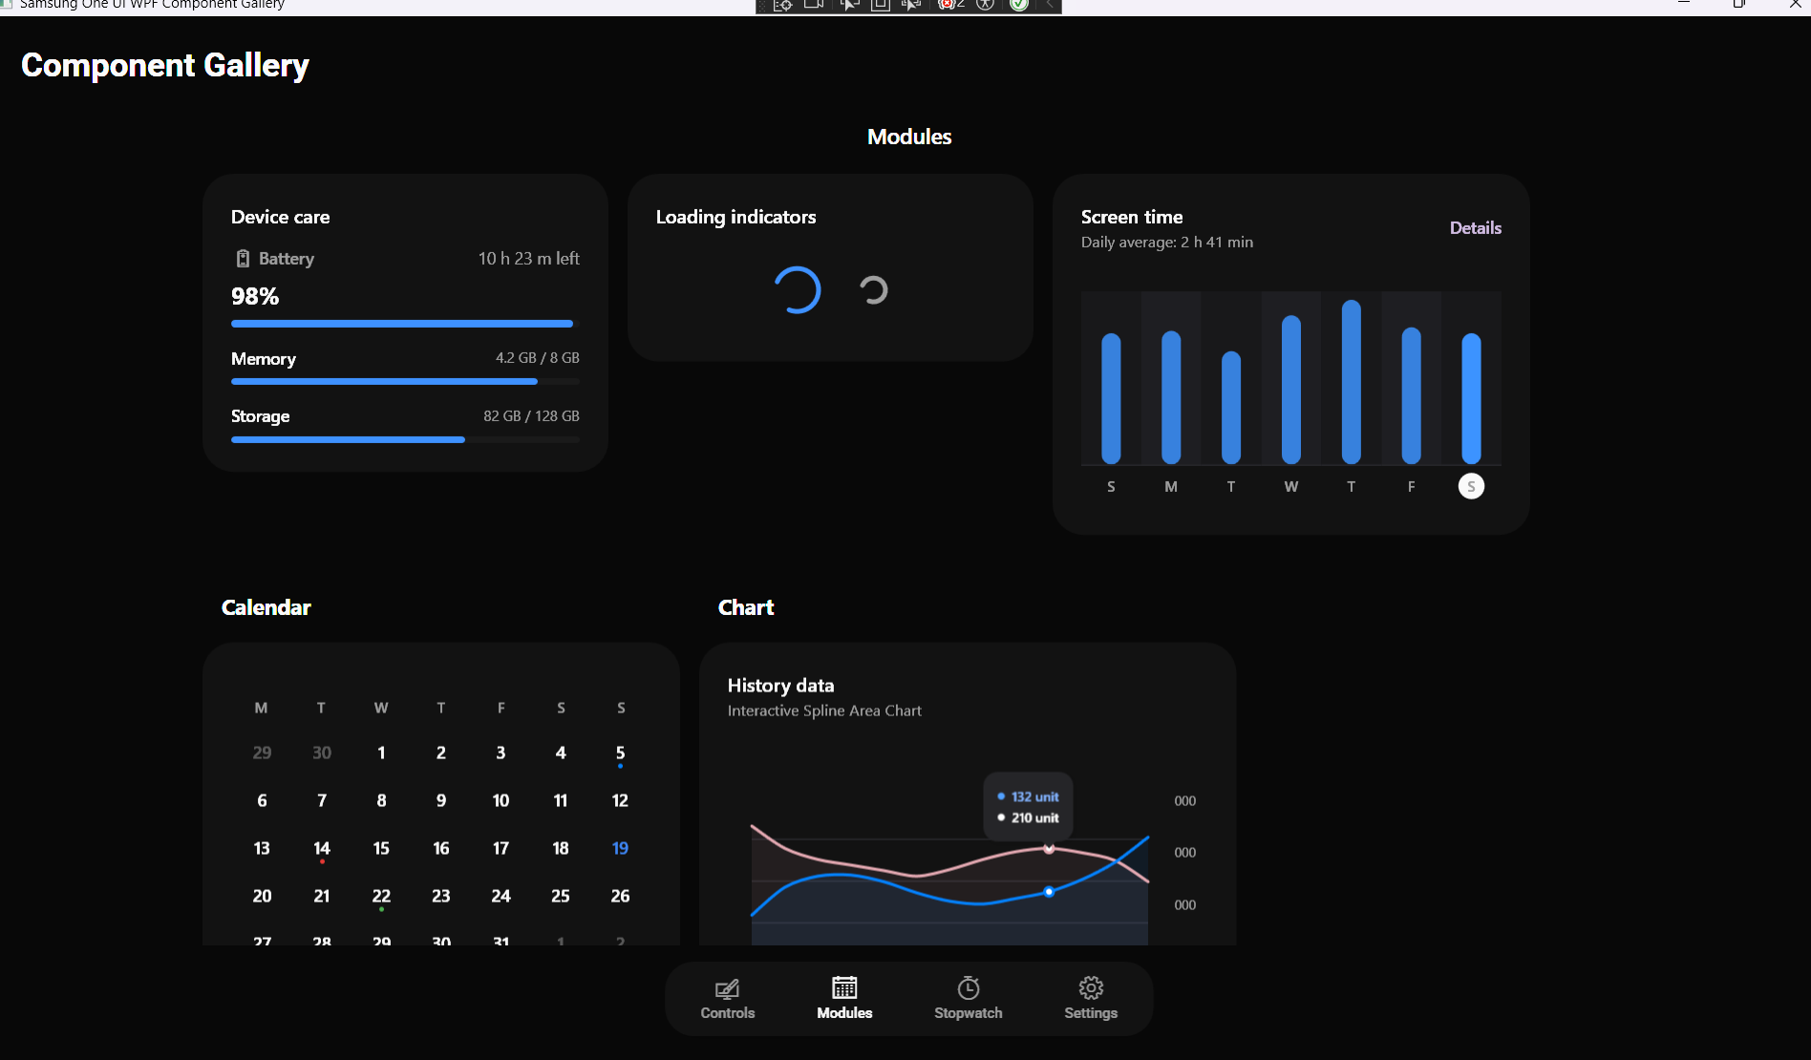Open Live Visual Tree in debug toolbar
The height and width of the screenshot is (1060, 1811).
(x=782, y=5)
